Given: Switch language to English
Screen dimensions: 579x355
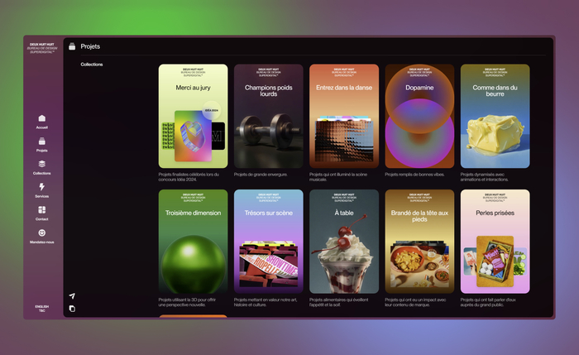Looking at the screenshot, I should [41, 306].
